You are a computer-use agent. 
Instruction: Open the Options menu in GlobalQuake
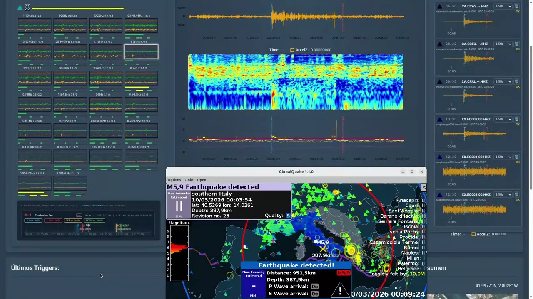click(x=174, y=180)
